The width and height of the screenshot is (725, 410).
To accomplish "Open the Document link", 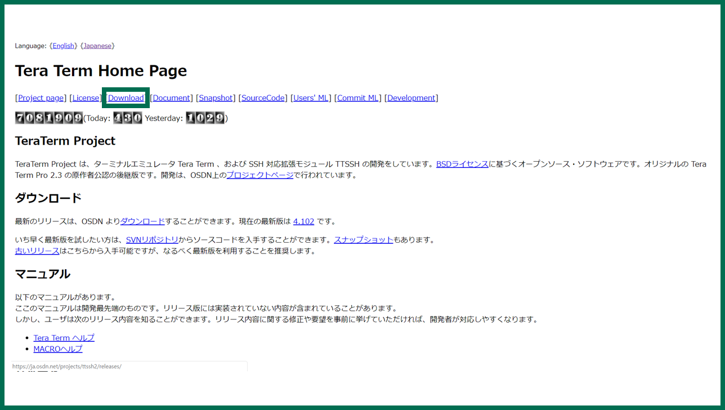I will click(171, 98).
